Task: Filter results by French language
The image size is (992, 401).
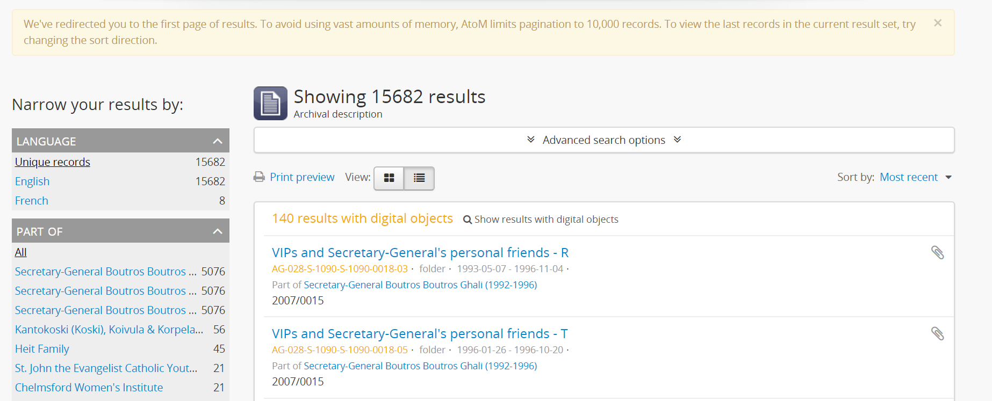Action: (x=32, y=201)
